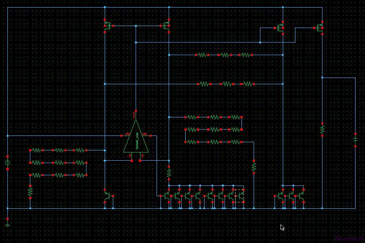Select the vertical resistor at far left bottom

[30, 192]
